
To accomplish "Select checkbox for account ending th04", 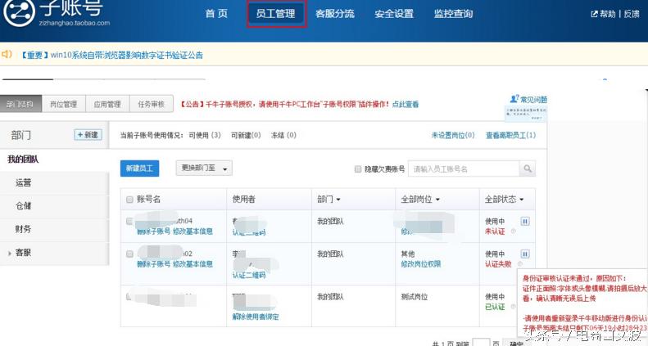I will (x=129, y=222).
